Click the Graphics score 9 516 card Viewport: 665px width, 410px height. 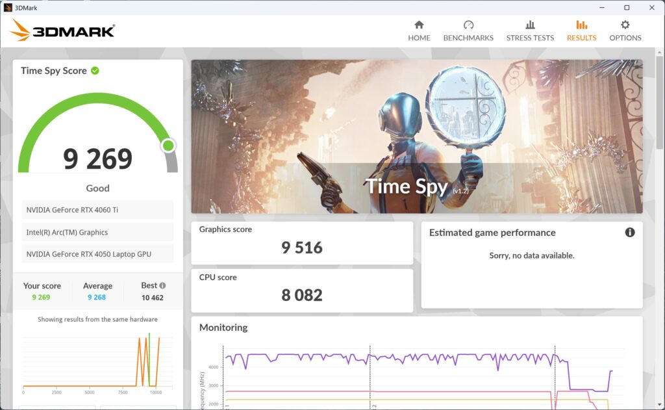click(x=302, y=242)
